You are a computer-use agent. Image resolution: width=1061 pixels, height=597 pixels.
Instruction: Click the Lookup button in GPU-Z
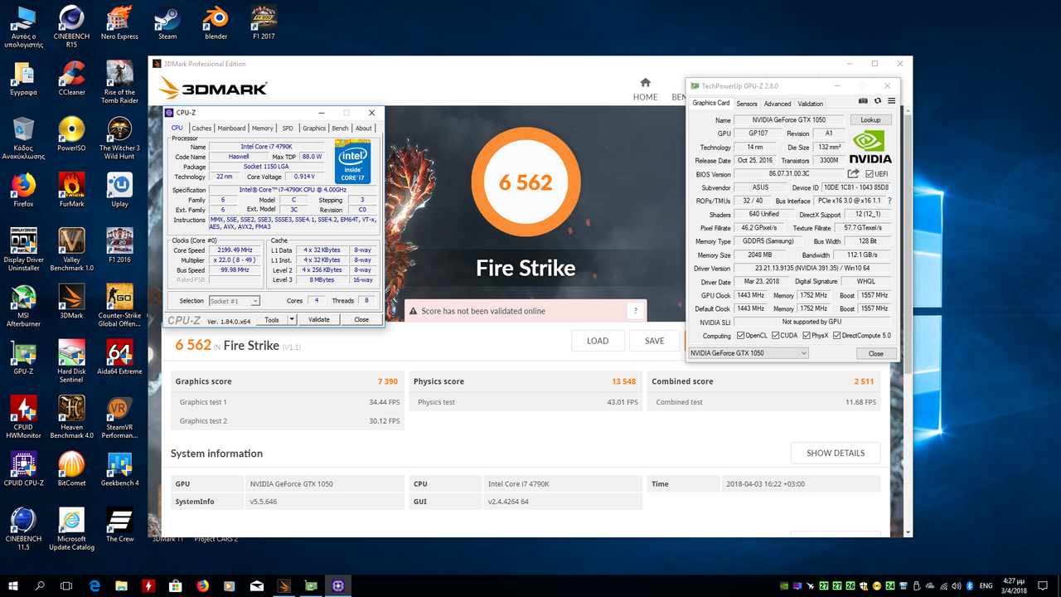click(x=870, y=119)
